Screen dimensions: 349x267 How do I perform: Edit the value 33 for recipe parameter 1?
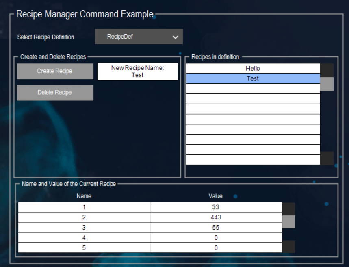point(215,207)
